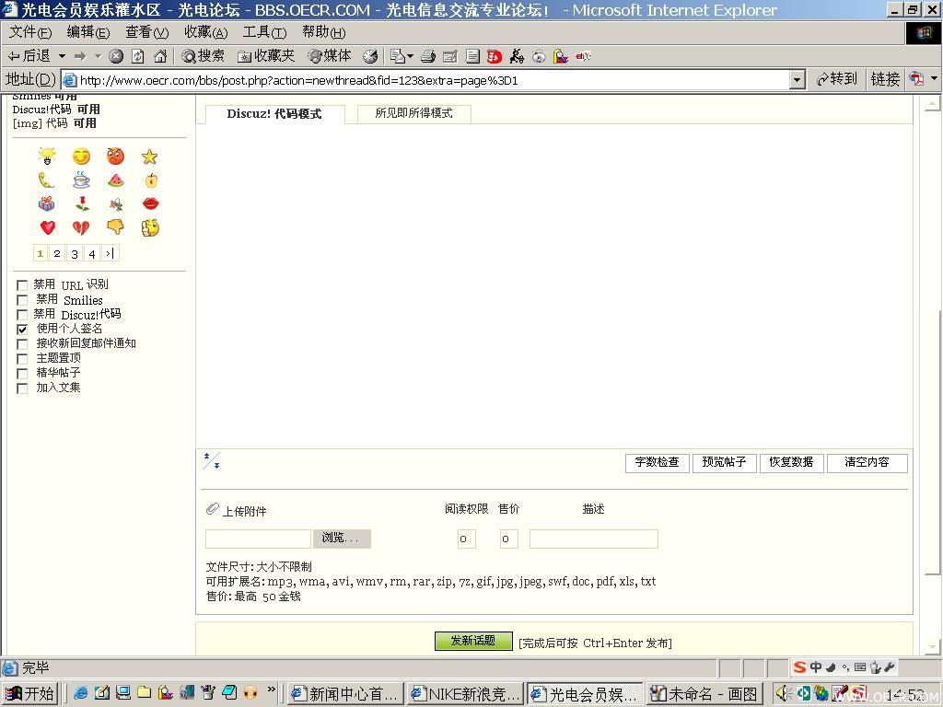The width and height of the screenshot is (943, 707).
Task: Insert the coffee cup smiley
Action: coord(81,180)
